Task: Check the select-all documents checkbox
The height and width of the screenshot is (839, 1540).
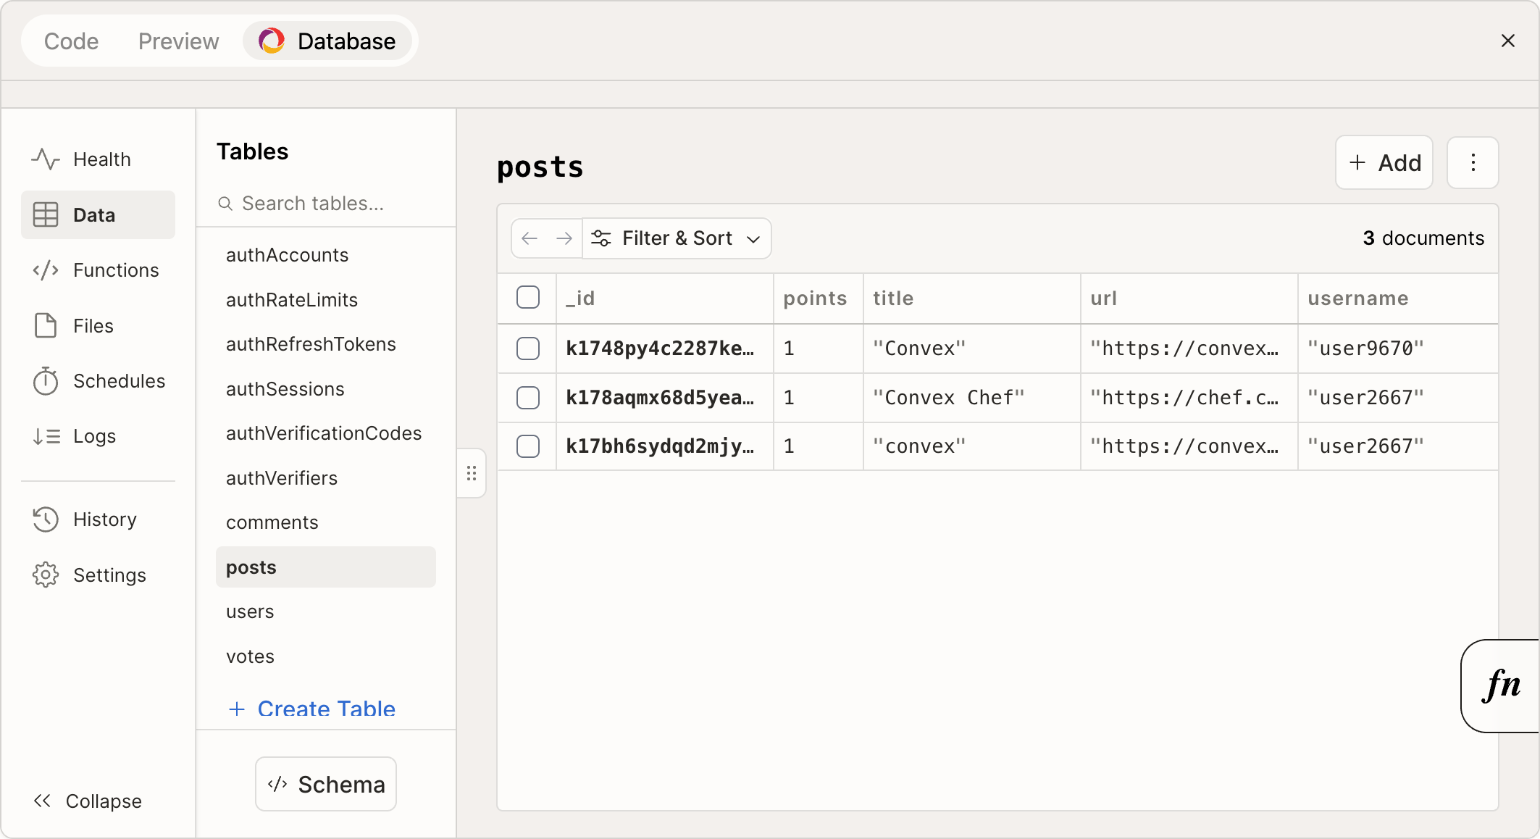Action: [x=527, y=297]
